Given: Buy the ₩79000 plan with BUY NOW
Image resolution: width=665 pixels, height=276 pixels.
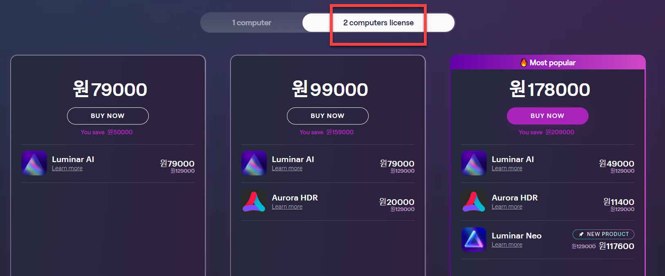Looking at the screenshot, I should pyautogui.click(x=108, y=116).
